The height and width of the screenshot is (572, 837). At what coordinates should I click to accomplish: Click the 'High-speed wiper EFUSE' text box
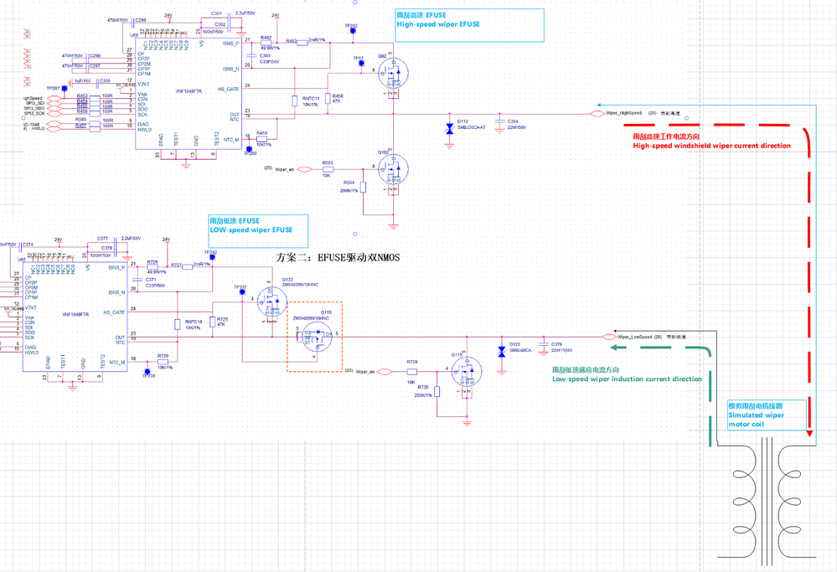pos(469,25)
